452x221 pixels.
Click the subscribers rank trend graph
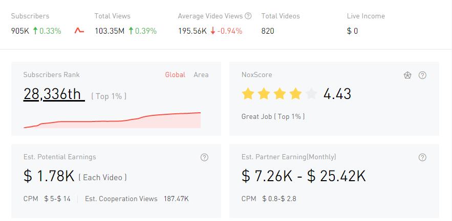(x=112, y=120)
